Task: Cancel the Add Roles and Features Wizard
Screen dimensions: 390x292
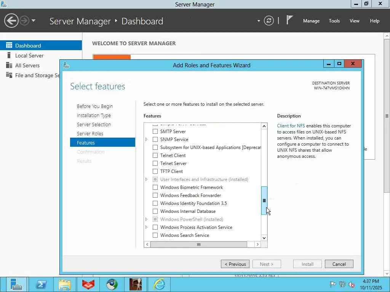Action: tap(339, 264)
